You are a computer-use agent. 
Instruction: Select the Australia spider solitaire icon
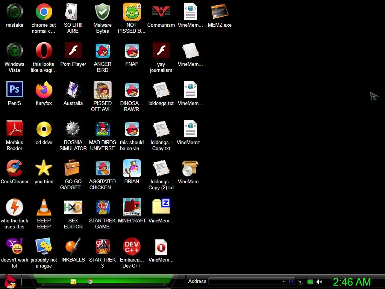pos(73,90)
